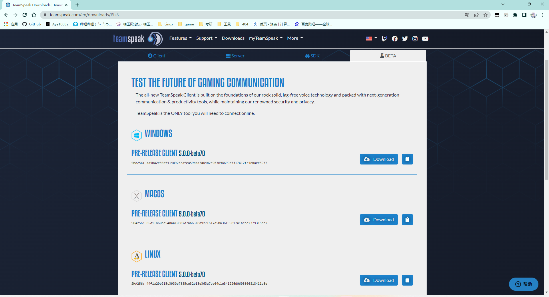Open the Chrome profile avatar
Screen dimensions: 549x297
click(534, 15)
